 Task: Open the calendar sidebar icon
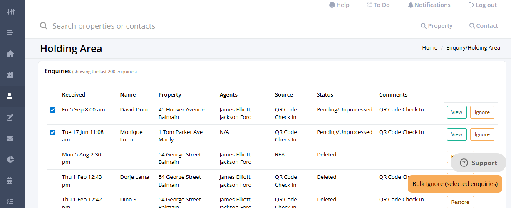[x=10, y=181]
